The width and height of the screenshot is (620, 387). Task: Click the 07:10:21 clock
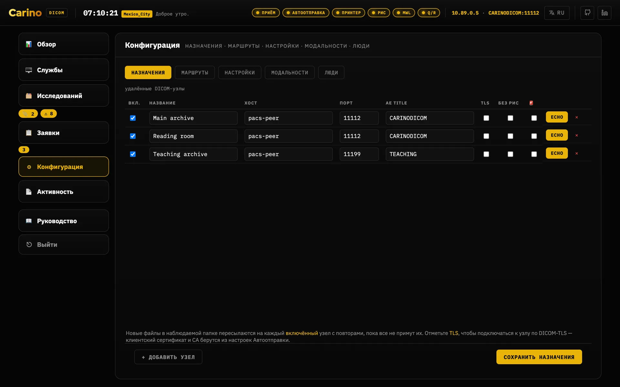click(101, 13)
